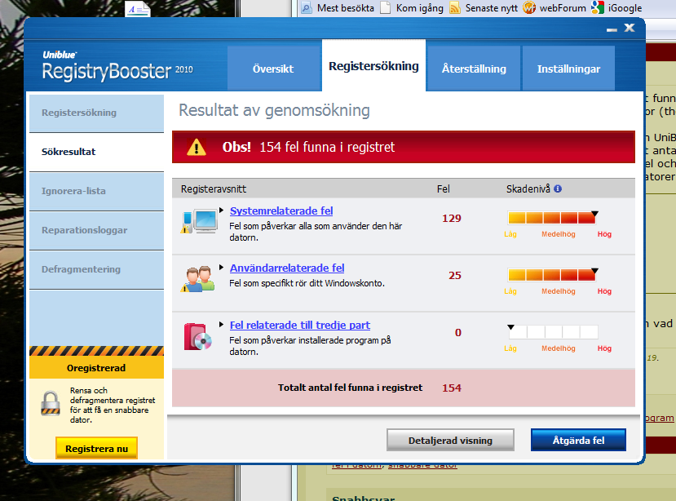Click the Användarrelaterade fel link
This screenshot has width=676, height=501.
(287, 268)
